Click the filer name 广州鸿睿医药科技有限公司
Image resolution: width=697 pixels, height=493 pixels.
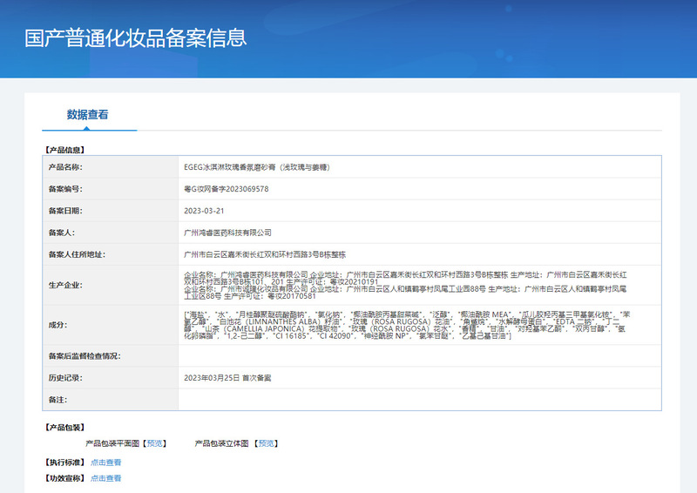pos(227,233)
